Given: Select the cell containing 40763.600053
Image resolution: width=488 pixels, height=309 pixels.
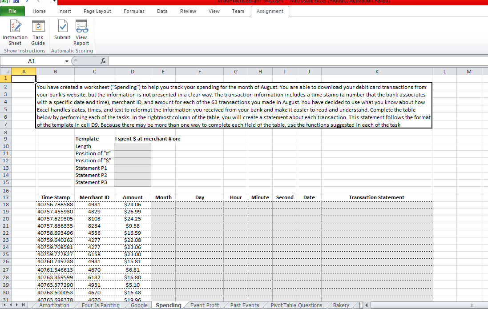Looking at the screenshot, I should [55, 293].
